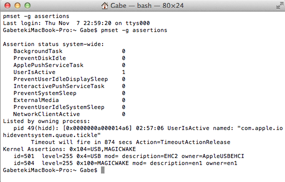285x182 pixels.
Task: Click the Timeout will fire in 874 secs line
Action: [130, 142]
